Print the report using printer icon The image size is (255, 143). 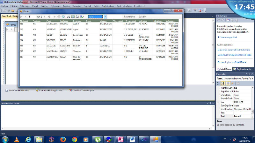point(69,17)
